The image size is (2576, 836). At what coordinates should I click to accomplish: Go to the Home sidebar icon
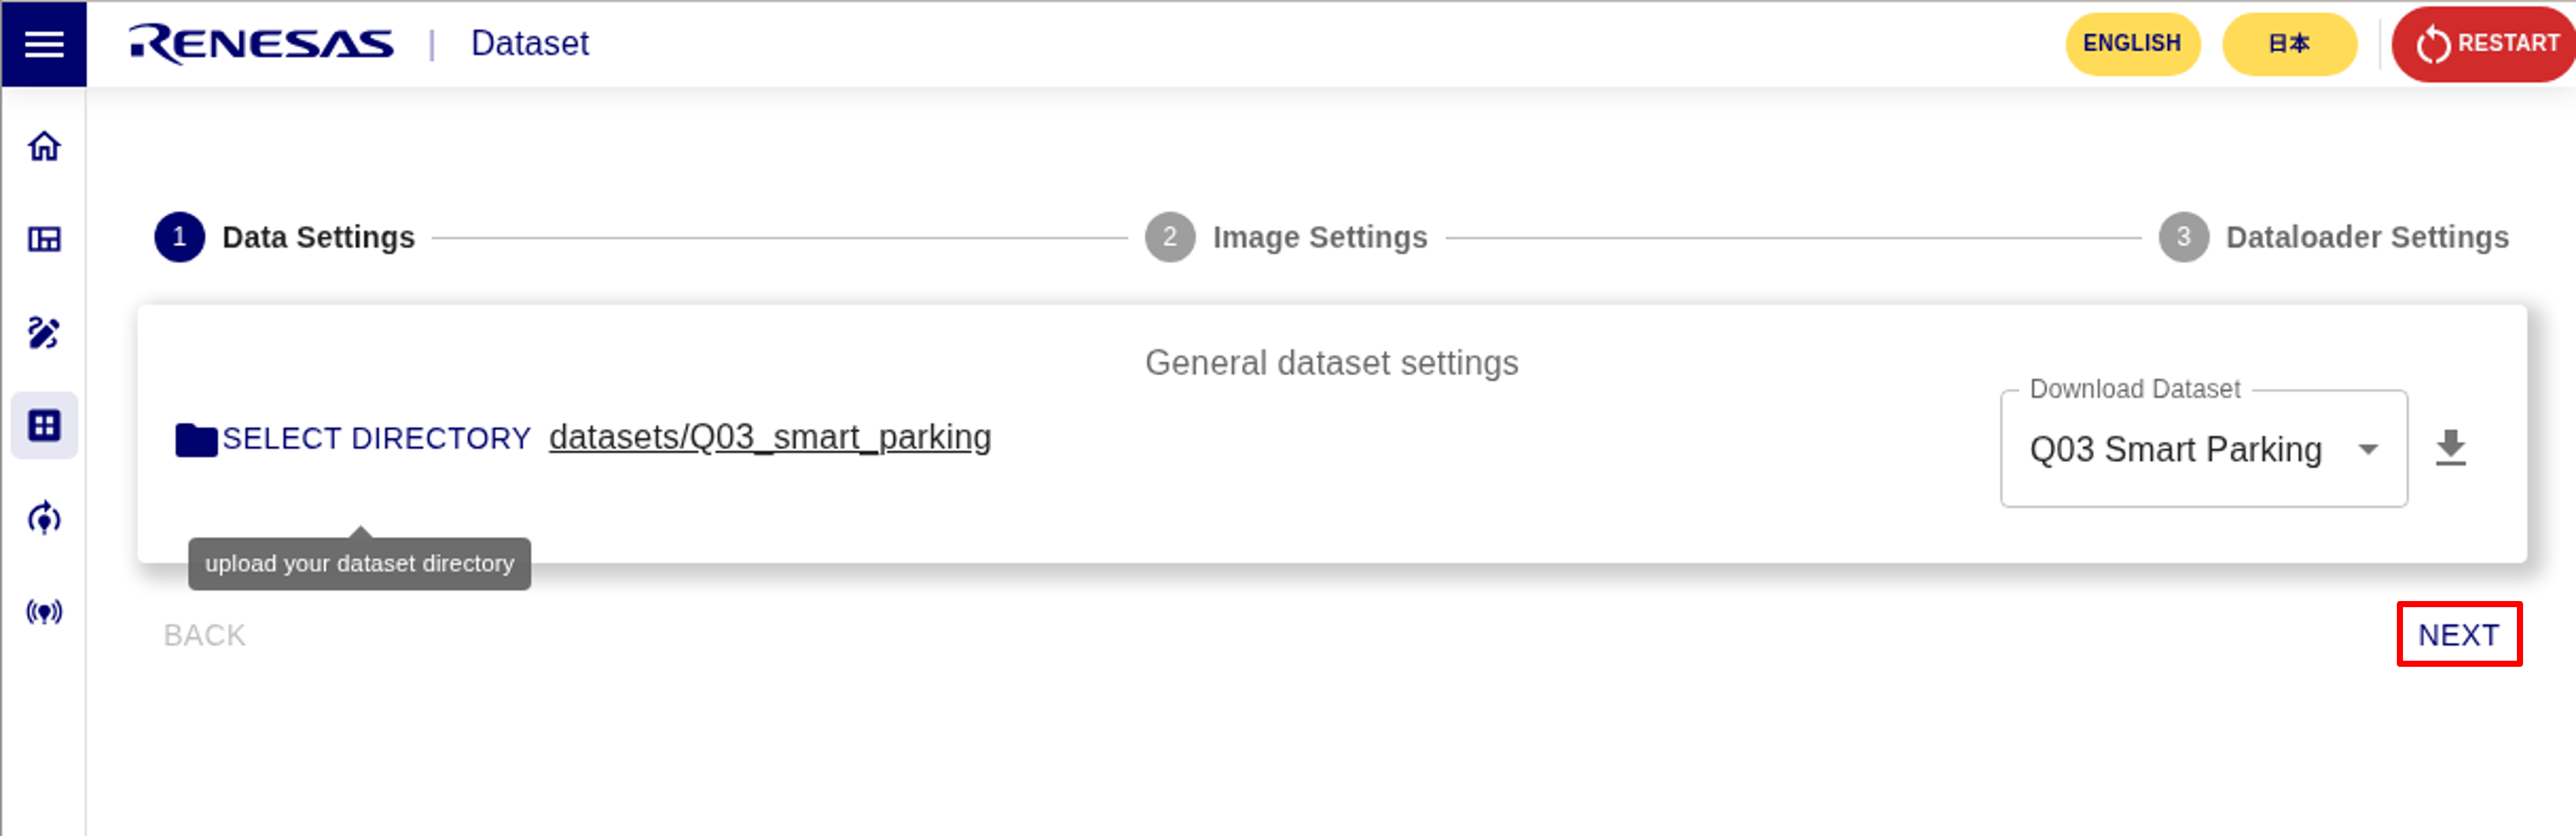tap(44, 147)
